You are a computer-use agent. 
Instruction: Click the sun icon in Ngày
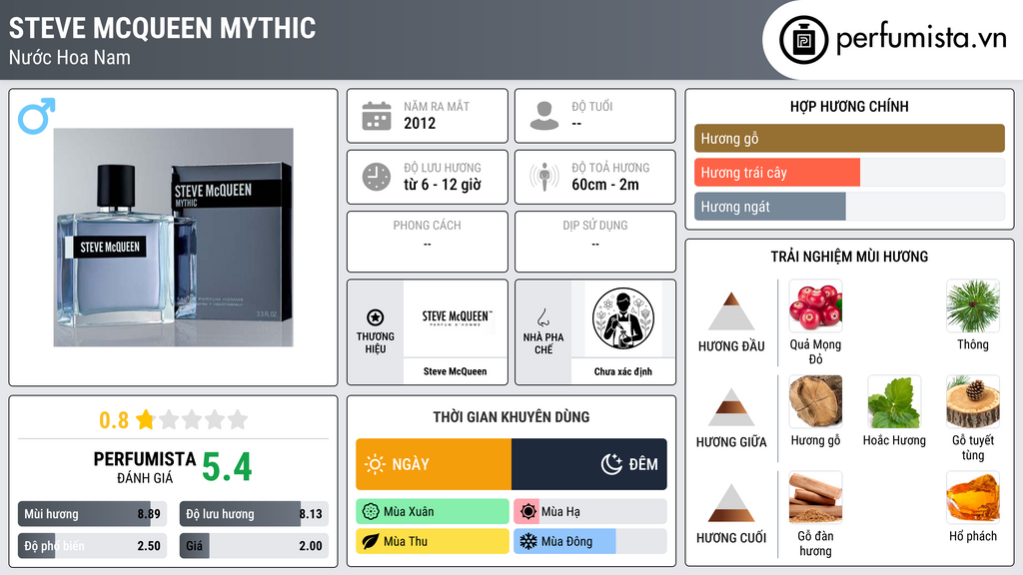(376, 464)
